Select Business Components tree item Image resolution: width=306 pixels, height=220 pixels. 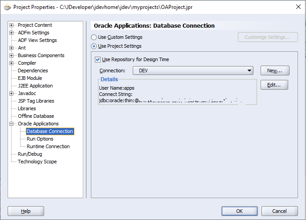coord(41,55)
